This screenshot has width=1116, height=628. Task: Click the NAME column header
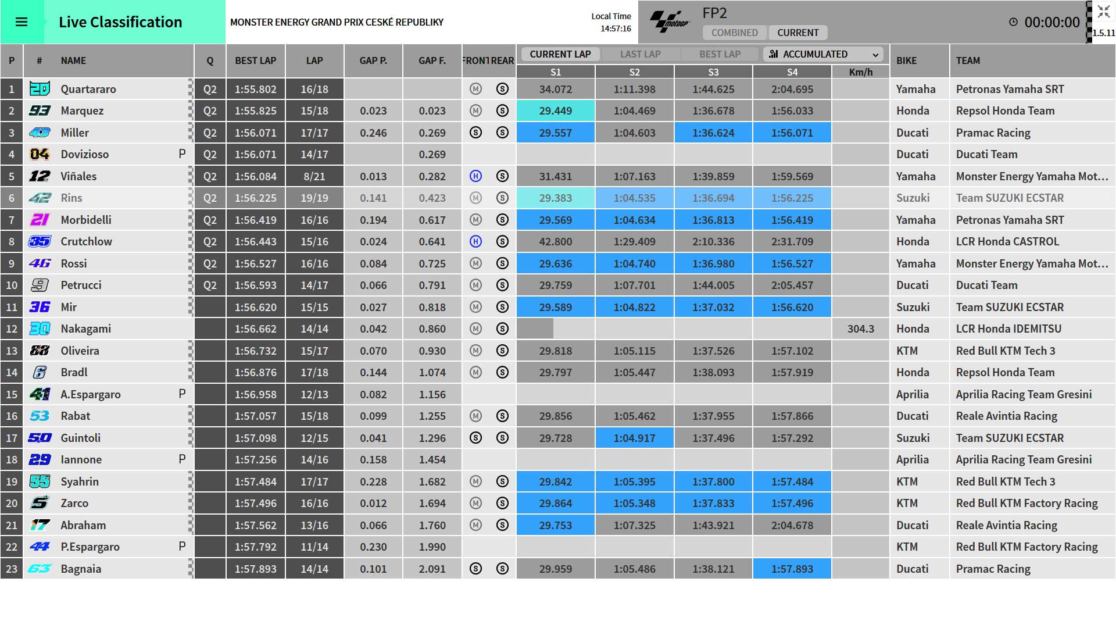tap(73, 60)
